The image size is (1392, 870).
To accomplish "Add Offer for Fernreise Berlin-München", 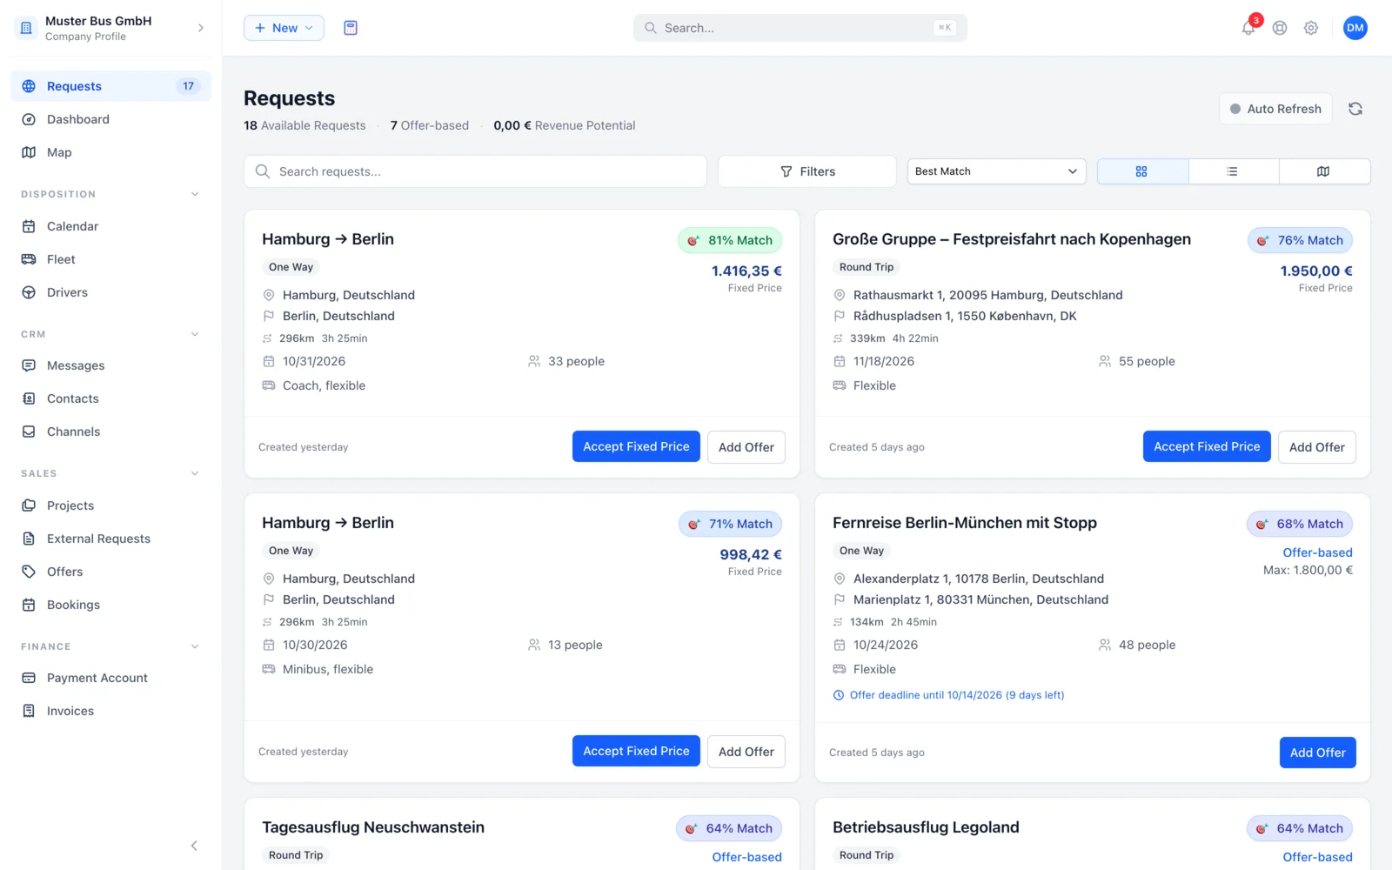I will point(1317,753).
